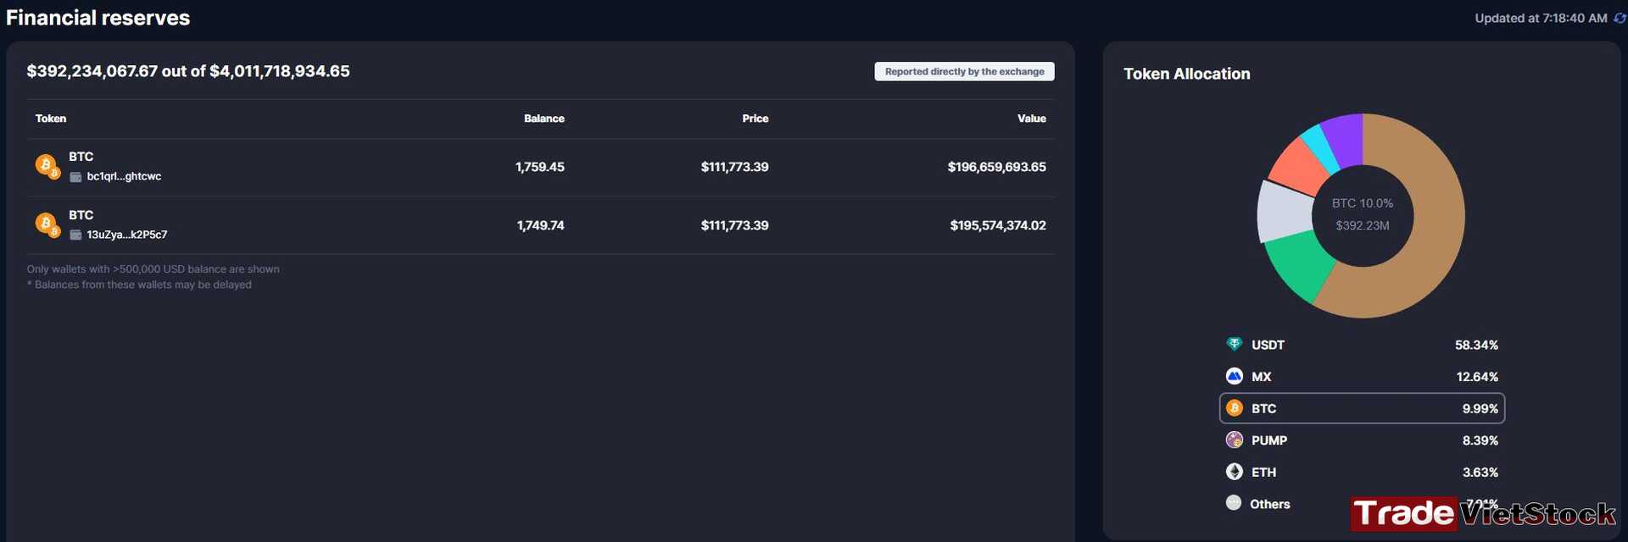Click the 12.64% MX percentage

point(1477,377)
